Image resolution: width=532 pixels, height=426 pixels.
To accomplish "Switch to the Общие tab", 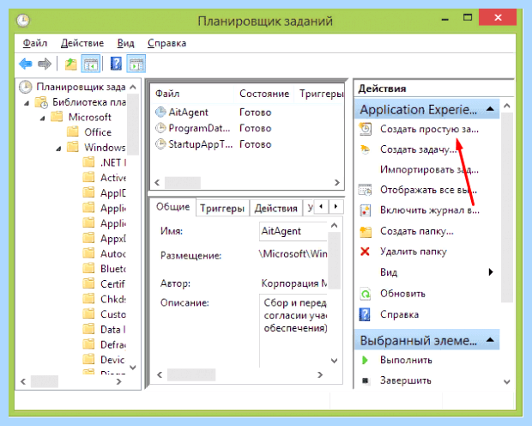I will [x=172, y=206].
